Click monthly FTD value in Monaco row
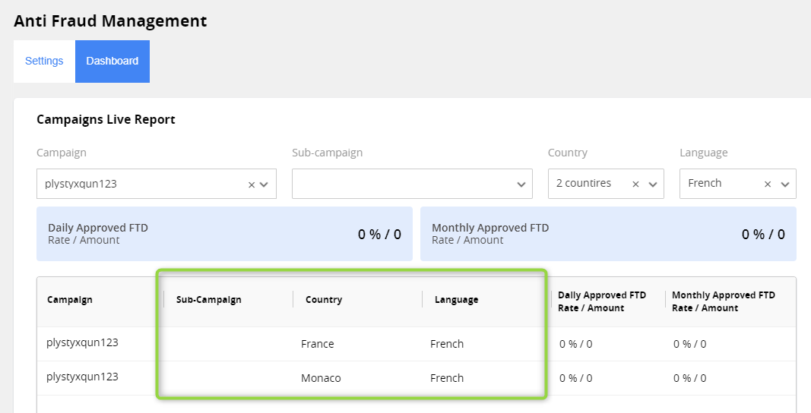The height and width of the screenshot is (413, 811). point(690,378)
